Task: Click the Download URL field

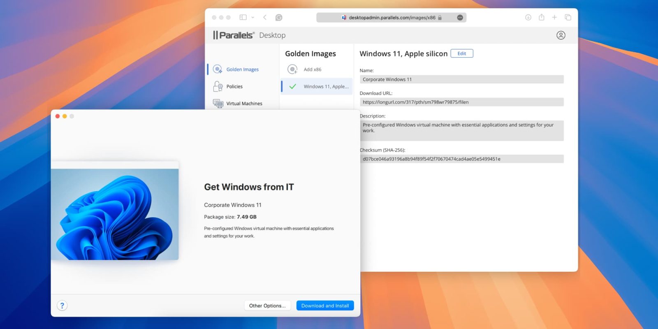Action: click(461, 102)
